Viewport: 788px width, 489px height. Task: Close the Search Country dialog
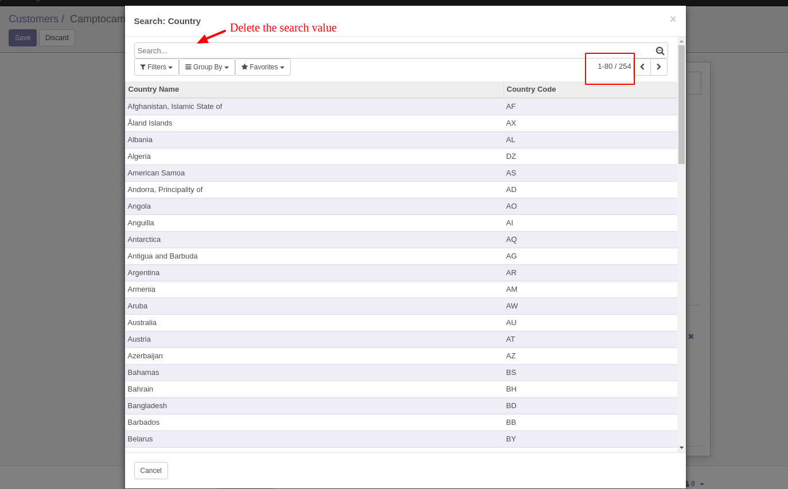pyautogui.click(x=673, y=19)
